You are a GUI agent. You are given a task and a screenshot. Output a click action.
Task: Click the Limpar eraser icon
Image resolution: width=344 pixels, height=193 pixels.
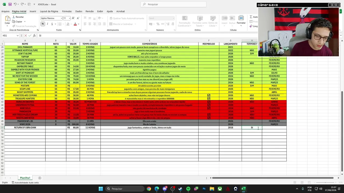(251, 26)
